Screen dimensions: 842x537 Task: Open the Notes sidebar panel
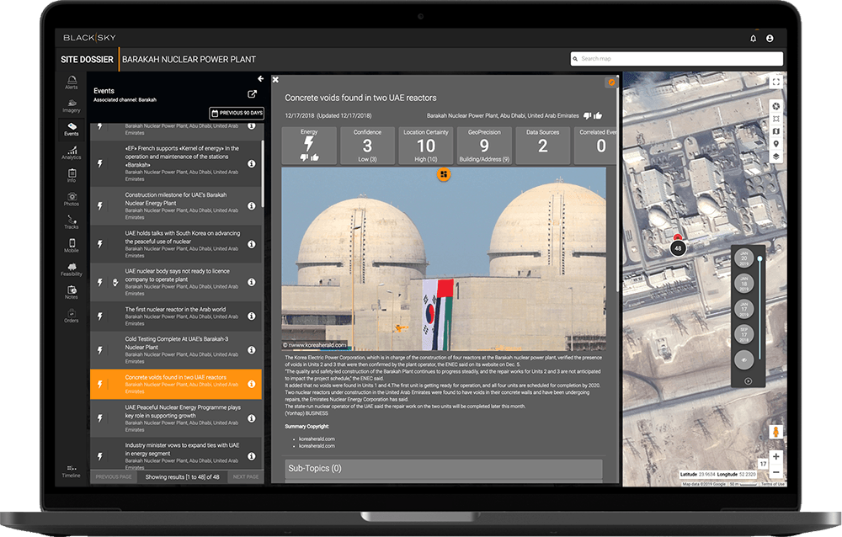(72, 292)
